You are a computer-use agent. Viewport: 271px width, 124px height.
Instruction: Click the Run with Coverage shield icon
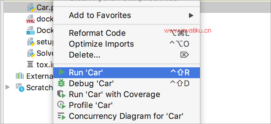pyautogui.click(x=61, y=95)
